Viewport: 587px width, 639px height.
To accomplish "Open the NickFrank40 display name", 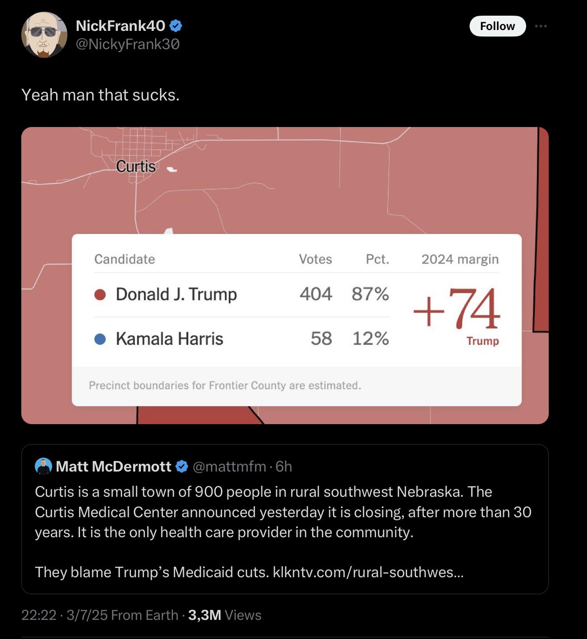I will point(120,26).
